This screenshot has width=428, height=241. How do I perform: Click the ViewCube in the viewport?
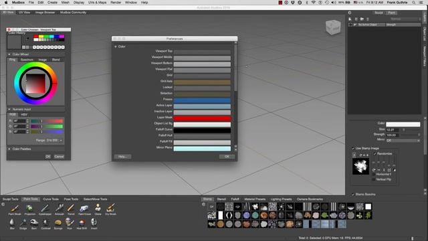pyautogui.click(x=333, y=27)
